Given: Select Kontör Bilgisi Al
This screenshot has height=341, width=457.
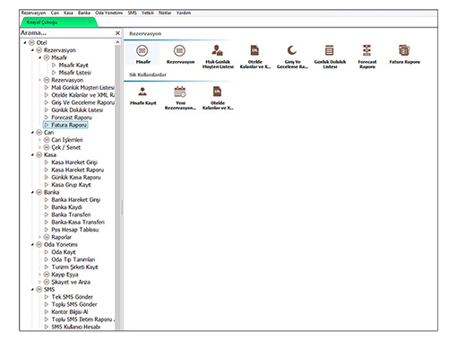Looking at the screenshot, I should coord(70,312).
